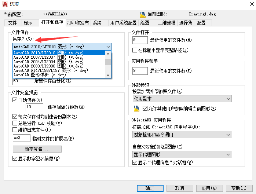Click the 增量保存百分比 input field
256x194 pixels.
(x=21, y=81)
